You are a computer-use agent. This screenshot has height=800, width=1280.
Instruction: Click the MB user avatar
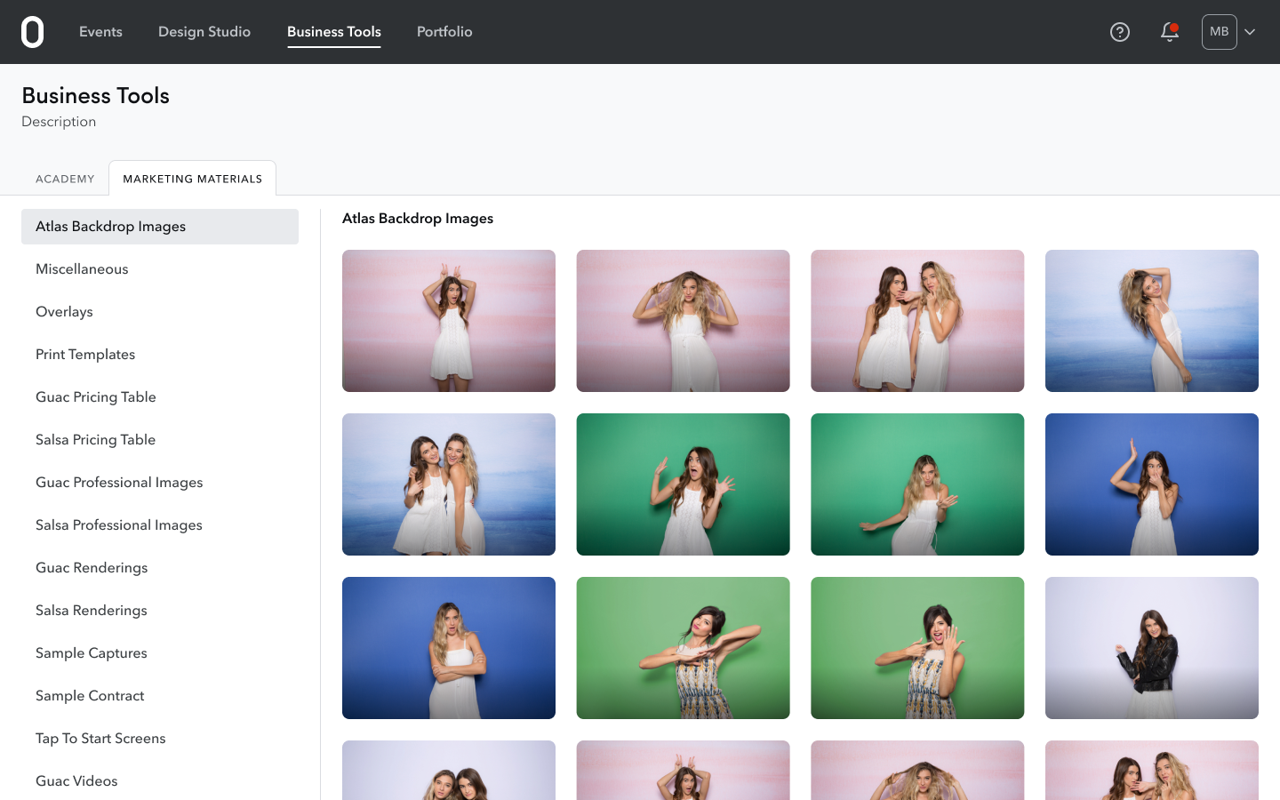[x=1220, y=32]
